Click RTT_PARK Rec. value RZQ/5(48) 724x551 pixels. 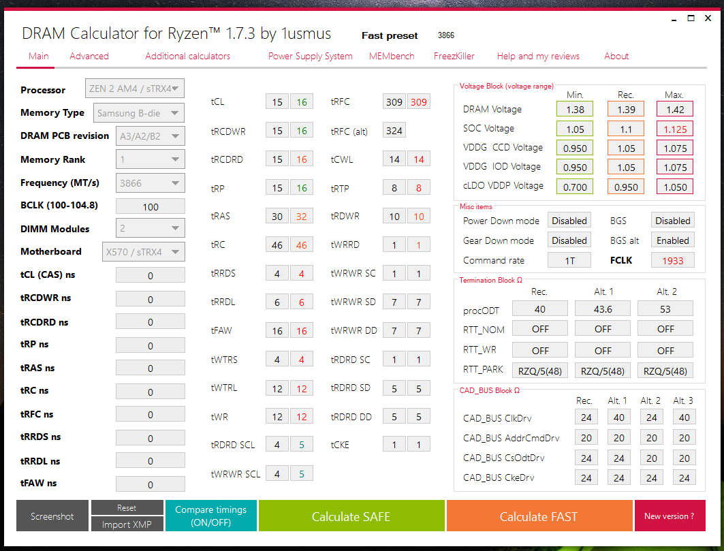(540, 371)
